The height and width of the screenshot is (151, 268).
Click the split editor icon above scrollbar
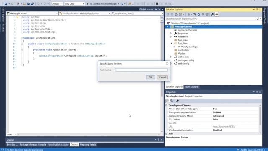162,17
